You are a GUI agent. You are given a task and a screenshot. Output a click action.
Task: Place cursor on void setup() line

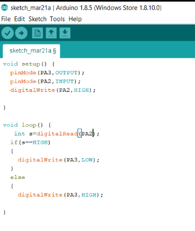[x=29, y=64]
